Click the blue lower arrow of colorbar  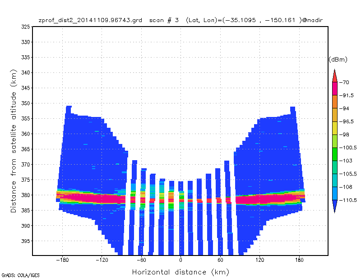[334, 206]
